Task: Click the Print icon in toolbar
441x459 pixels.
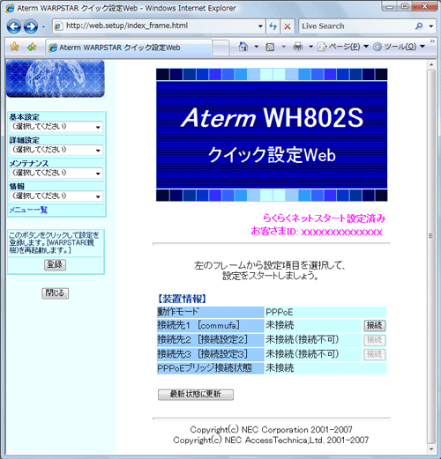Action: (x=297, y=47)
